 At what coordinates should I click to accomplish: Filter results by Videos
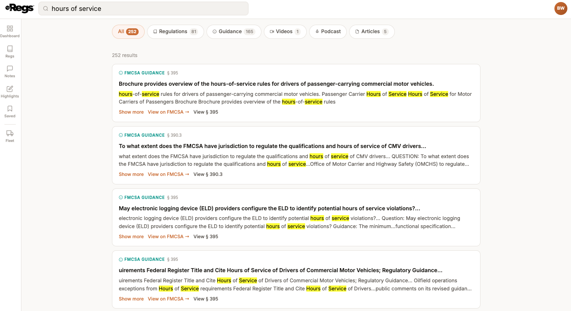[285, 32]
